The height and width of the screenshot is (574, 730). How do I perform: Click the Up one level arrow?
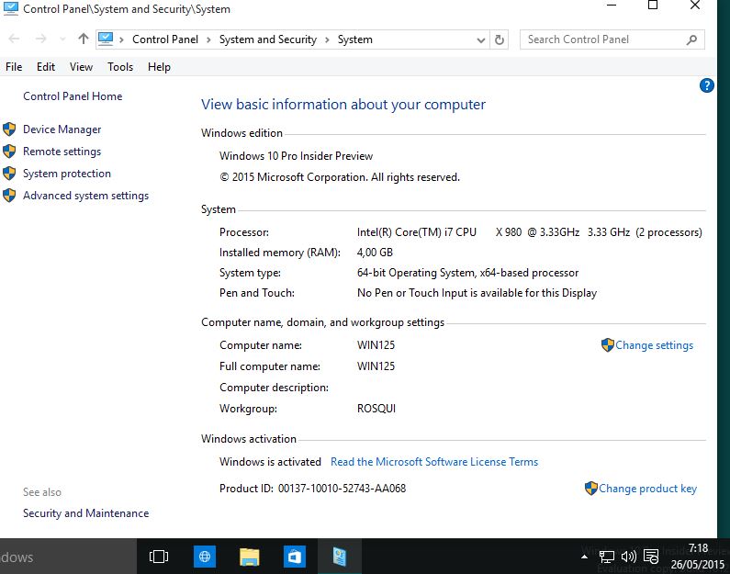tap(84, 39)
